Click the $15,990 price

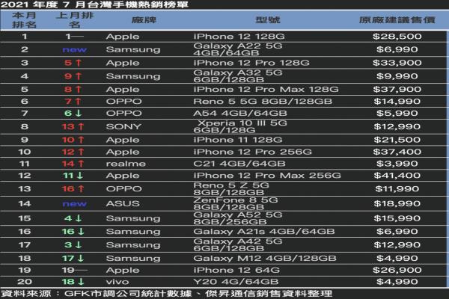click(397, 218)
